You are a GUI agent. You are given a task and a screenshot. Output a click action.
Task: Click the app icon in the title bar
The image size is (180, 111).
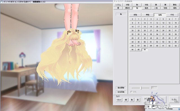click(2, 2)
